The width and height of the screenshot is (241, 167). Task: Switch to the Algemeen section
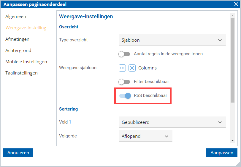tap(16, 17)
